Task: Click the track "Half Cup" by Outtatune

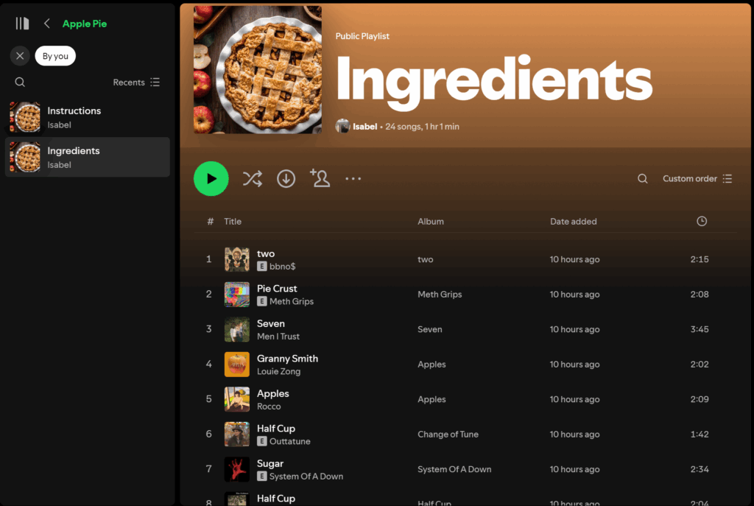Action: click(276, 429)
